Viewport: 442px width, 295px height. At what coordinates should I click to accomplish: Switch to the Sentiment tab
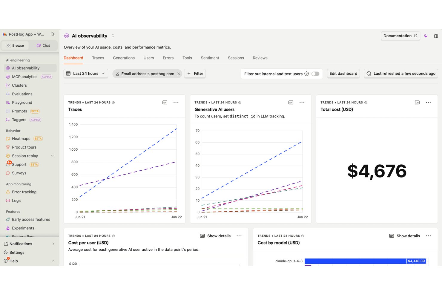(210, 58)
